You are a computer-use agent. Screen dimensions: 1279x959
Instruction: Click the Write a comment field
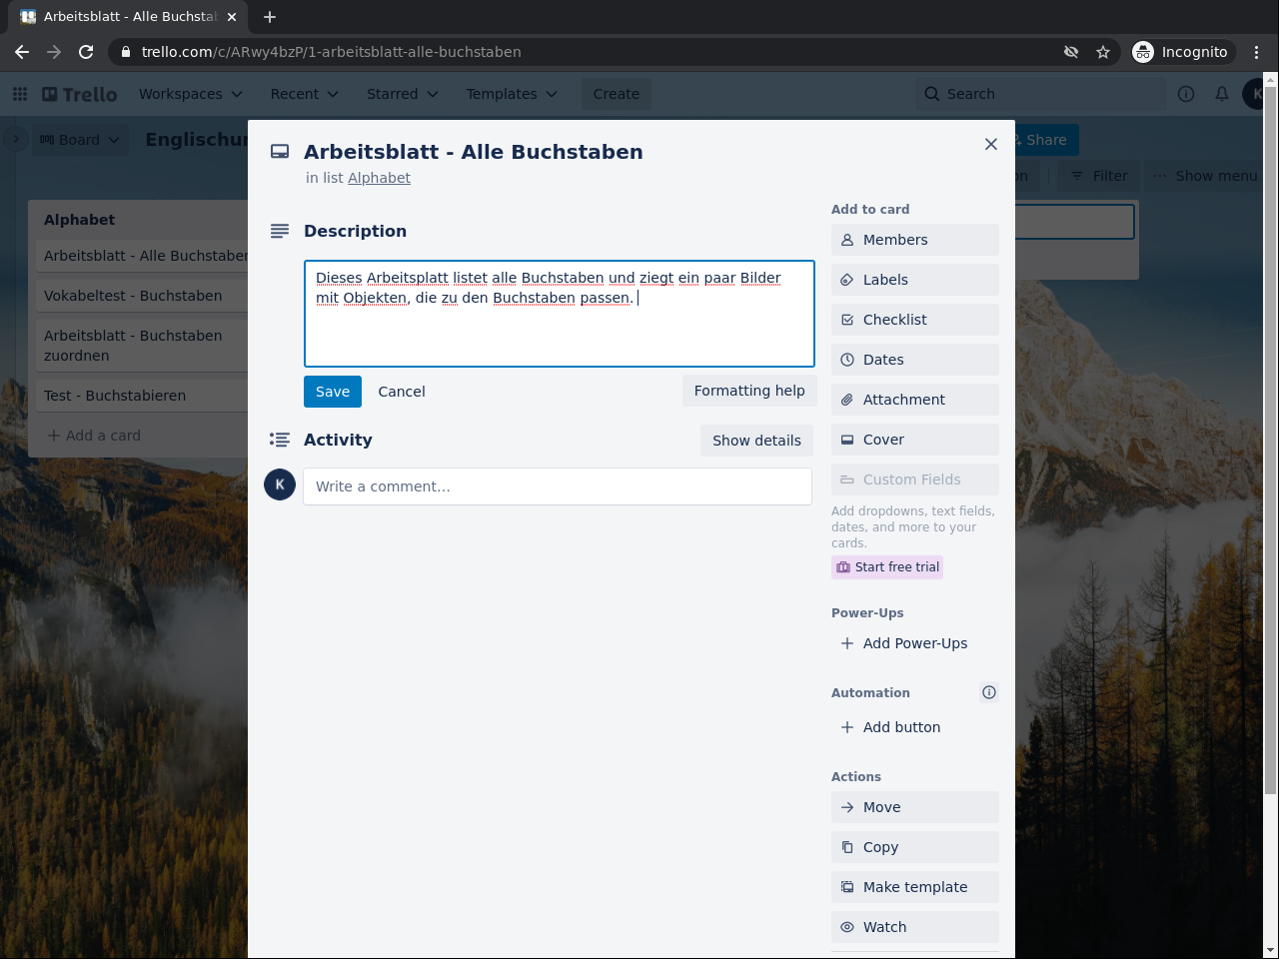point(558,486)
